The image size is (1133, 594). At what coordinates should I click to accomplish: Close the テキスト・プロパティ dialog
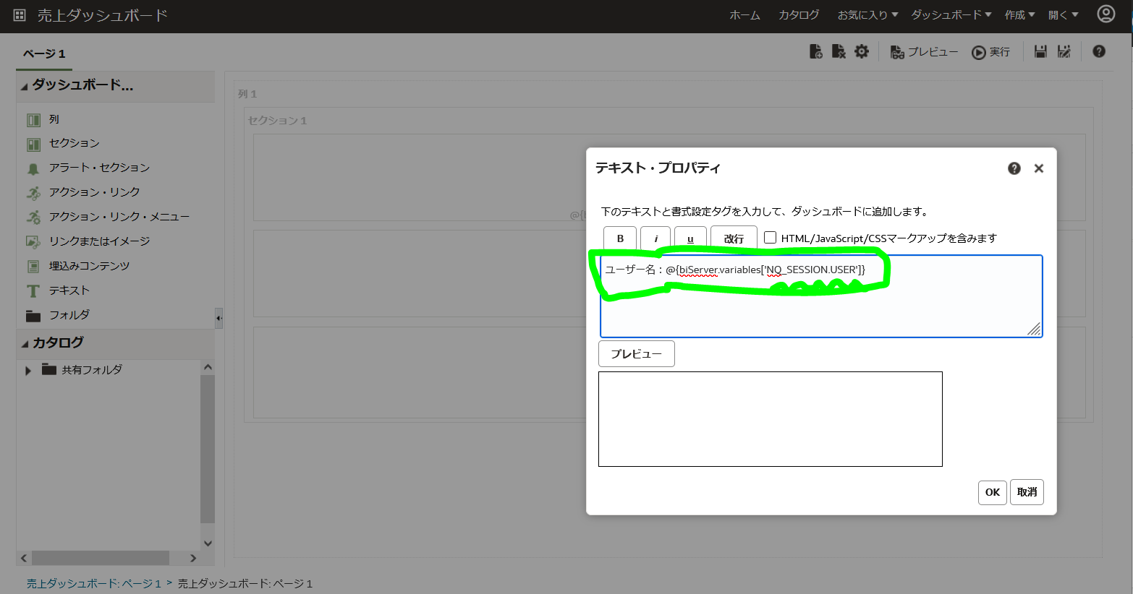[x=1039, y=168]
